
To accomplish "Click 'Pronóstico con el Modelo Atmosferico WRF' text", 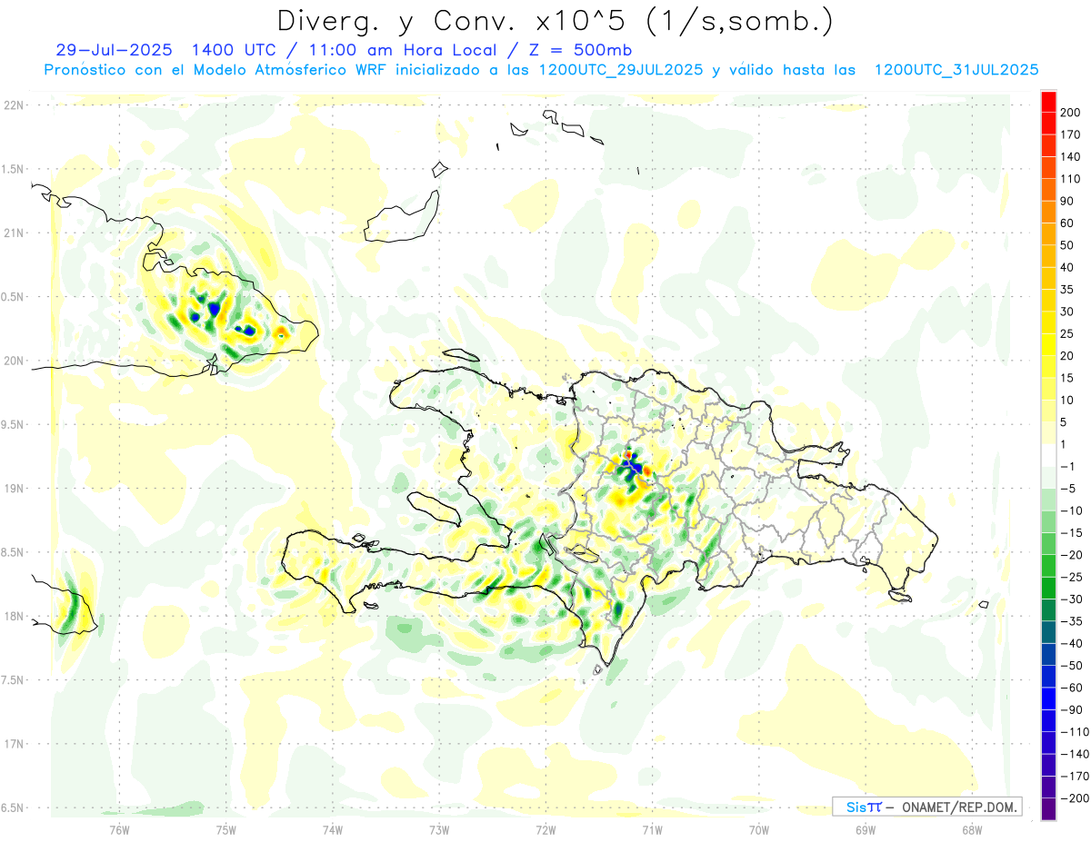I will pos(216,69).
